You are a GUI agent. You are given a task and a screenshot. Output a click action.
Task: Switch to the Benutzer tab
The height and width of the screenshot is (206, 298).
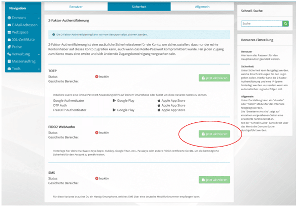coord(76,7)
